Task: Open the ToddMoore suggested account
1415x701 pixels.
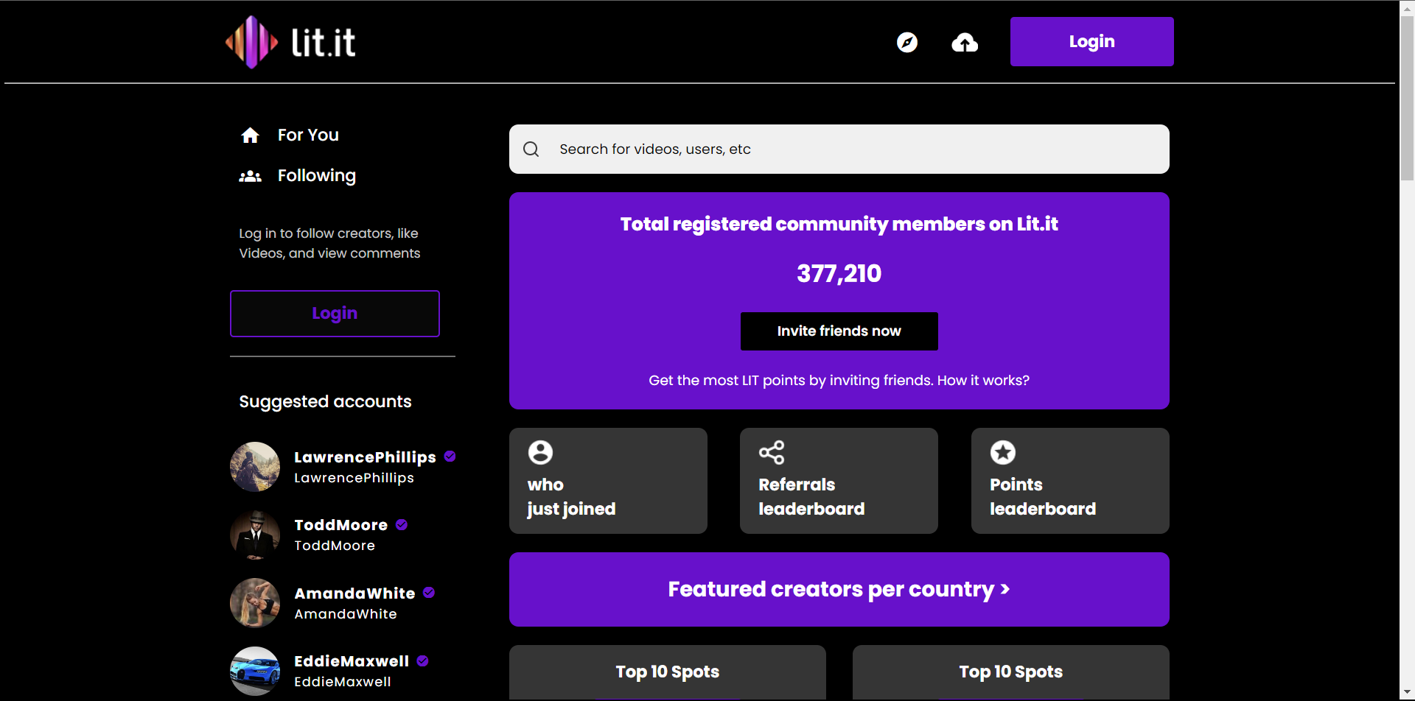Action: tap(340, 526)
